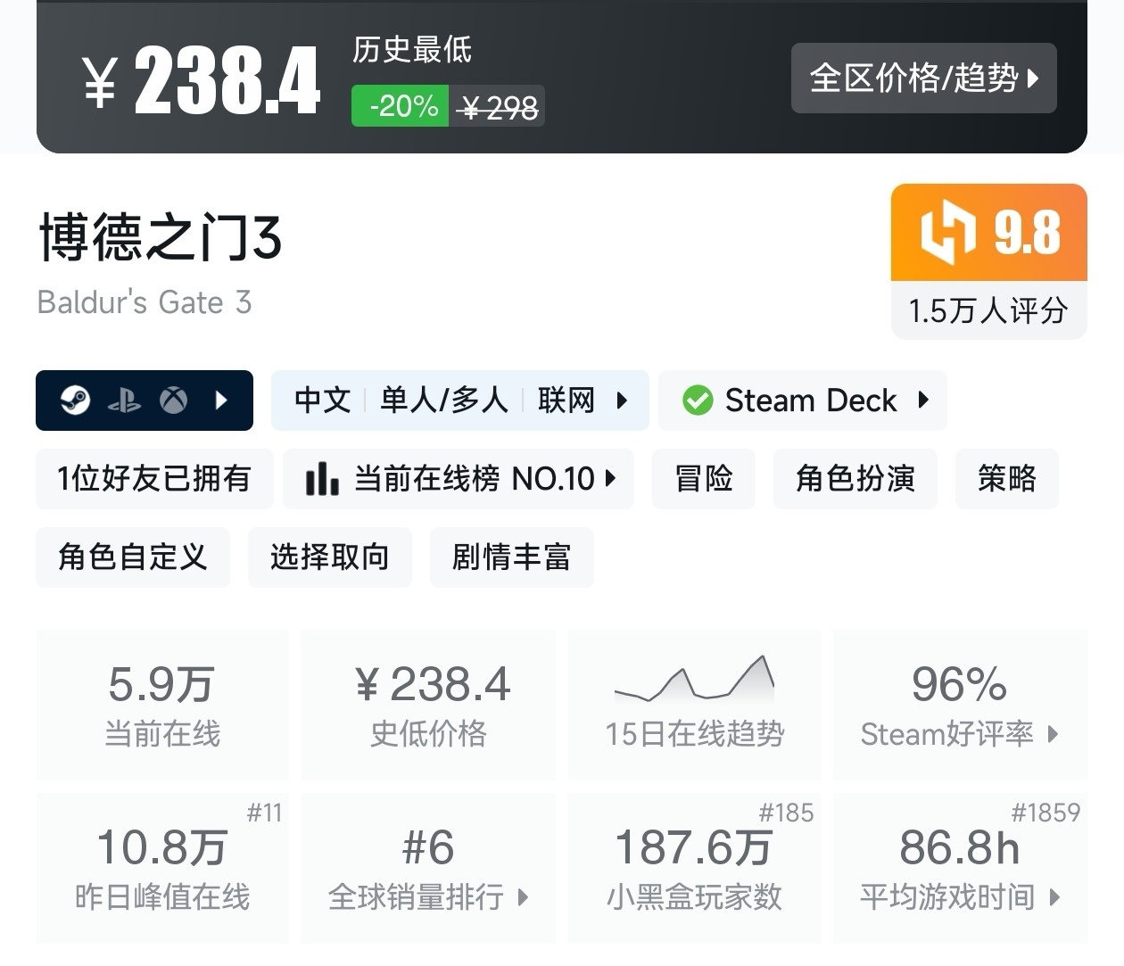This screenshot has width=1124, height=966.
Task: Click the Steam platform icon
Action: tap(75, 400)
